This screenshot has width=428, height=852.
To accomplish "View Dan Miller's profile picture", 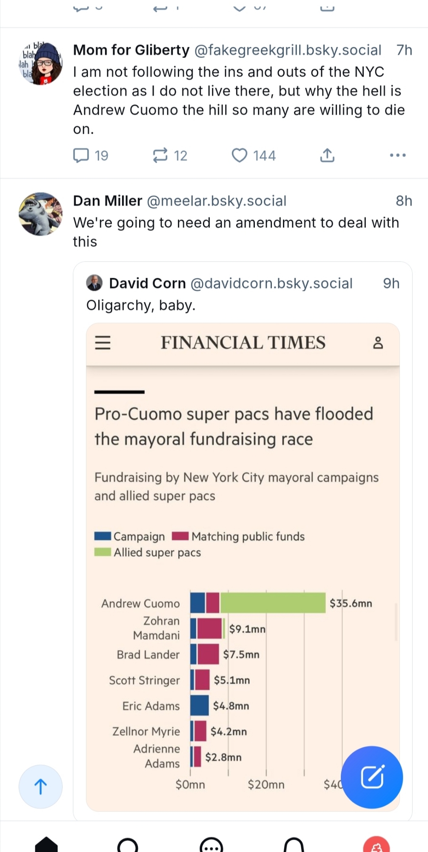I will pyautogui.click(x=41, y=214).
